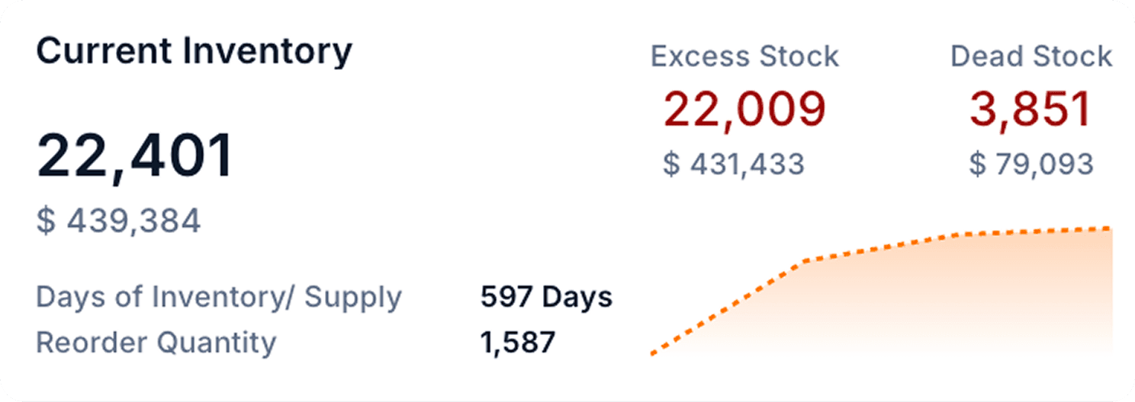Select the 597 Days value

[x=546, y=297]
